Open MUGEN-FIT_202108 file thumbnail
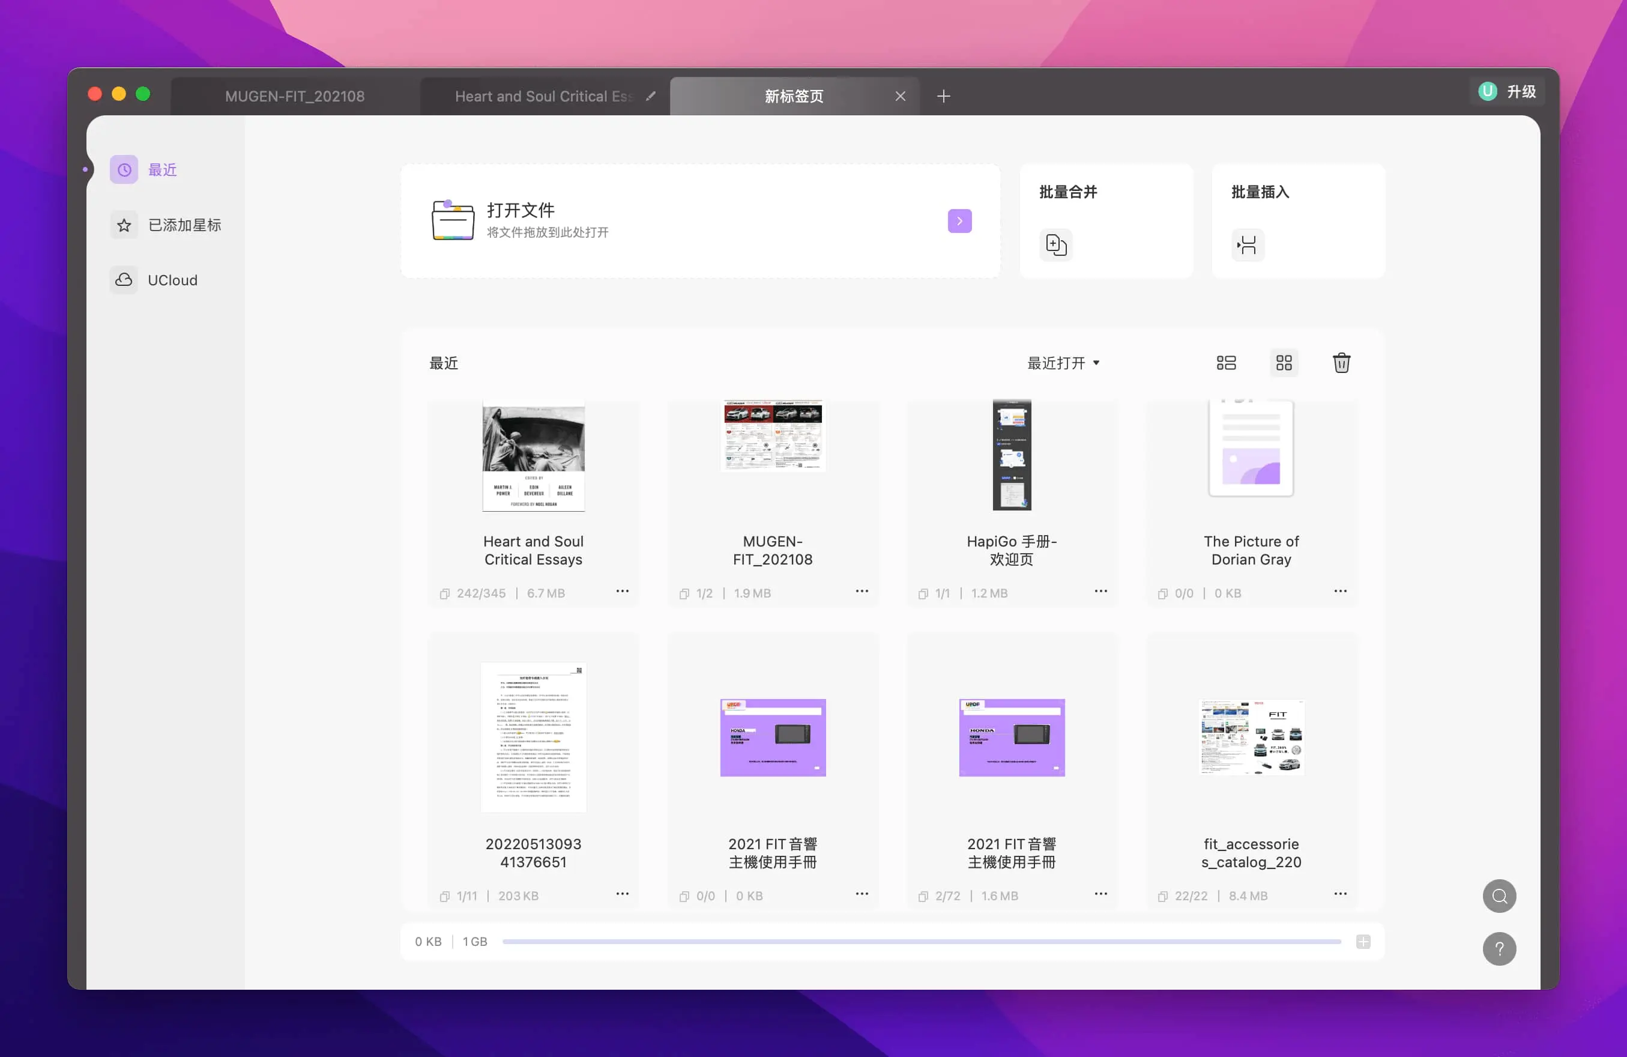1627x1057 pixels. click(773, 435)
